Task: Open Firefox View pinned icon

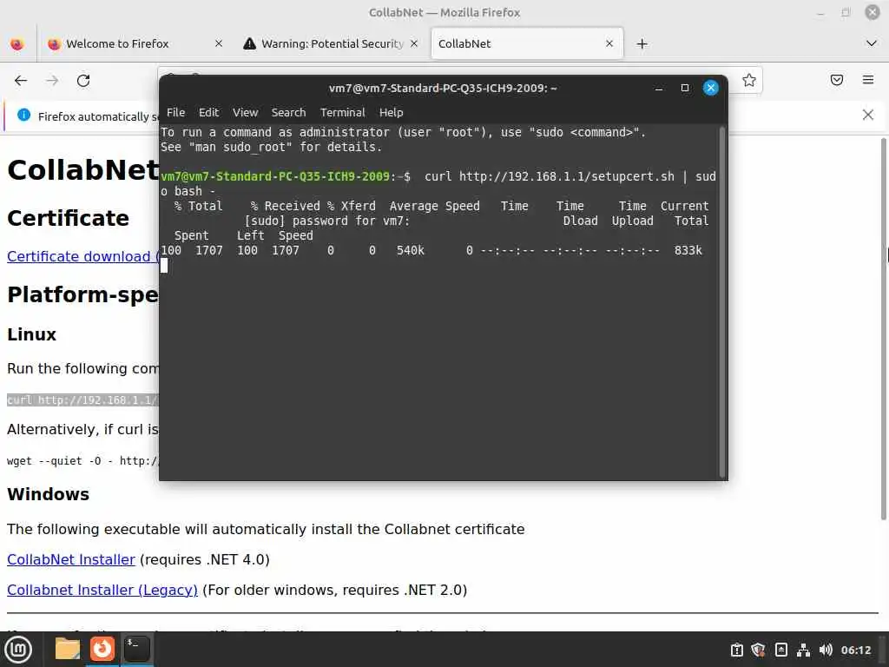Action: pos(17,43)
